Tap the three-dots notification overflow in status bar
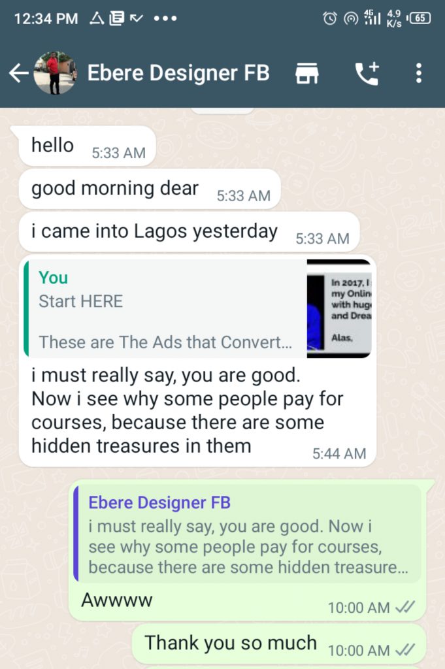This screenshot has width=445, height=669. (x=165, y=18)
